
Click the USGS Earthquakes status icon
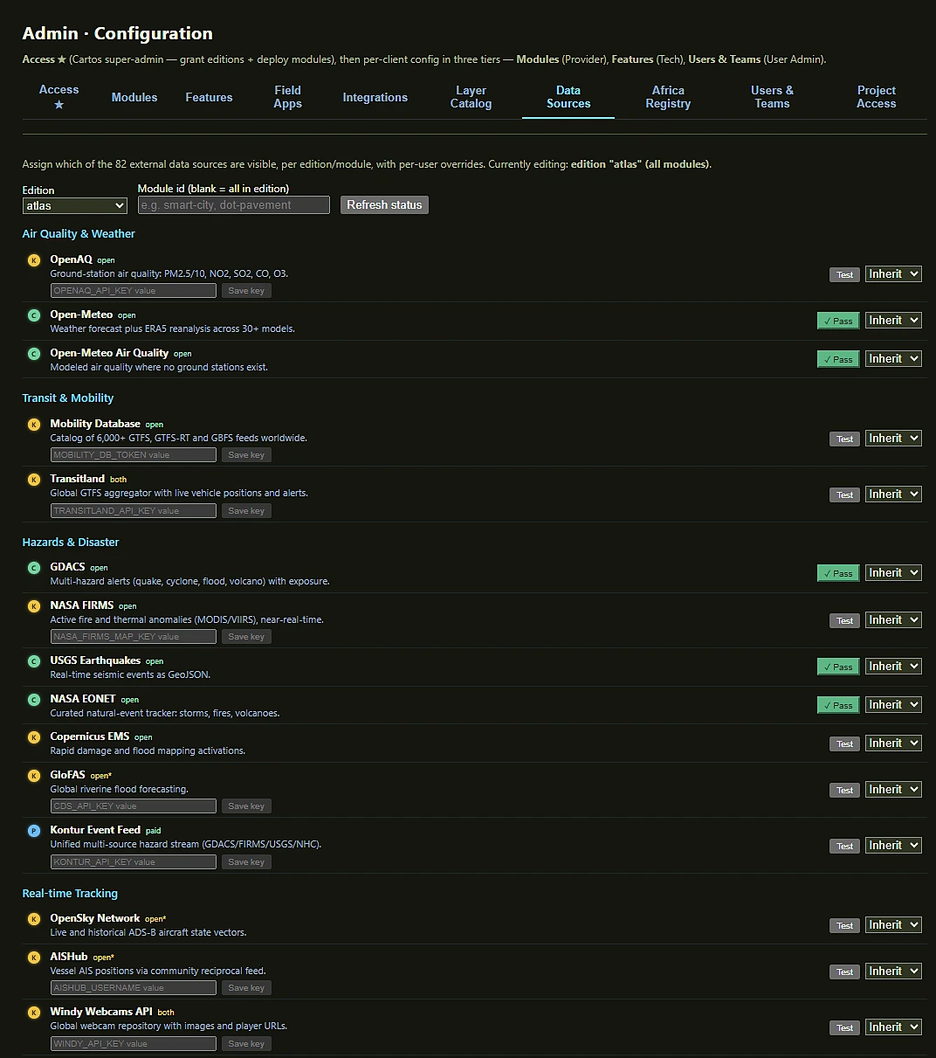(x=34, y=661)
